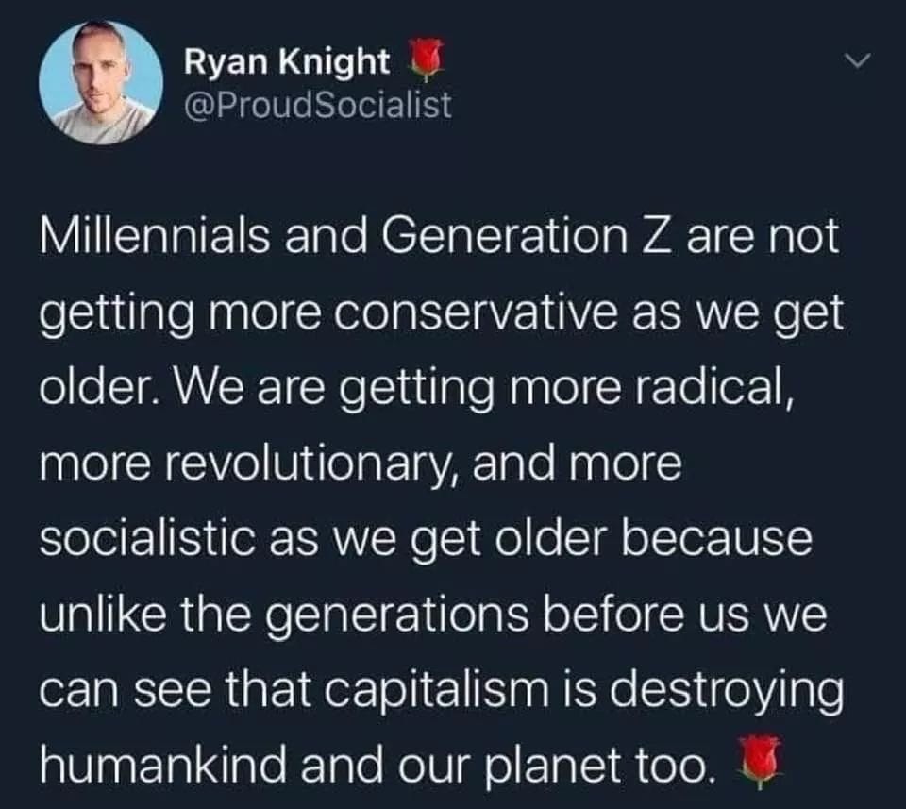The width and height of the screenshot is (906, 809).
Task: Click the phrase 'Generation Z'
Action: 530,235
